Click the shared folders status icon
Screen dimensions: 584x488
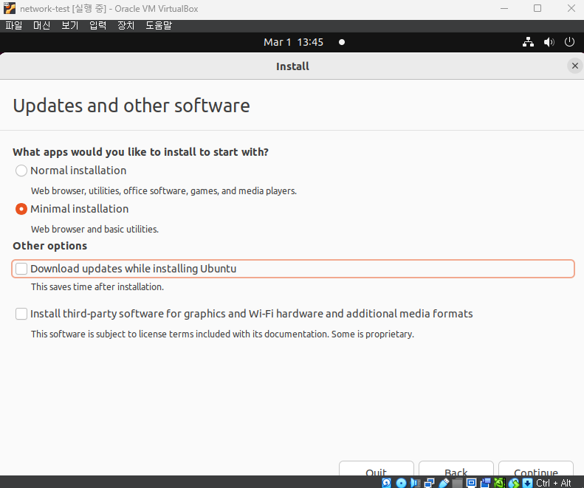pos(457,483)
